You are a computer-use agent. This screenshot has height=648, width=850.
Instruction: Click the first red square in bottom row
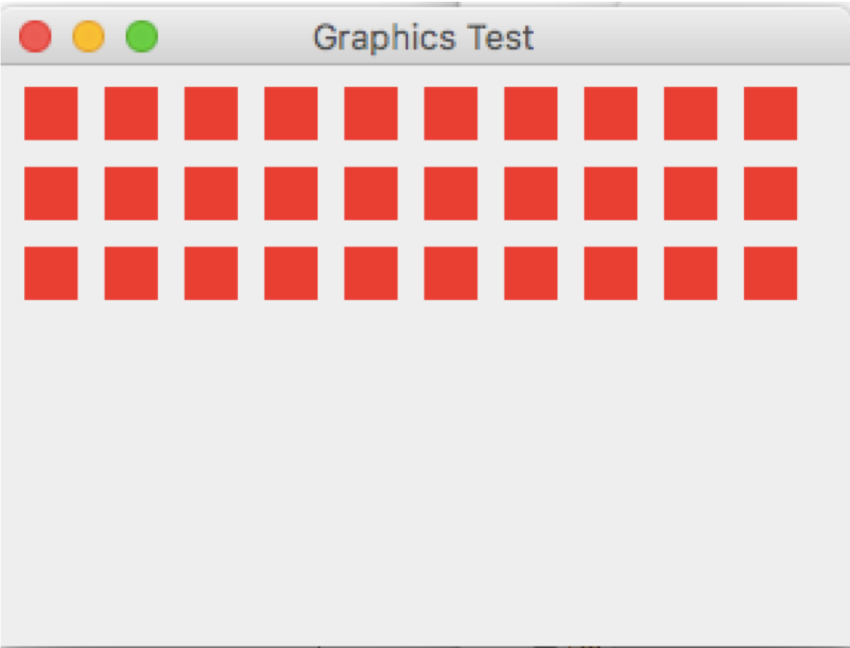pos(51,273)
